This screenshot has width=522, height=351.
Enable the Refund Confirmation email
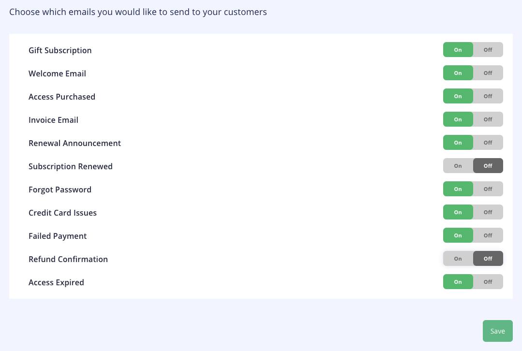[x=458, y=258]
